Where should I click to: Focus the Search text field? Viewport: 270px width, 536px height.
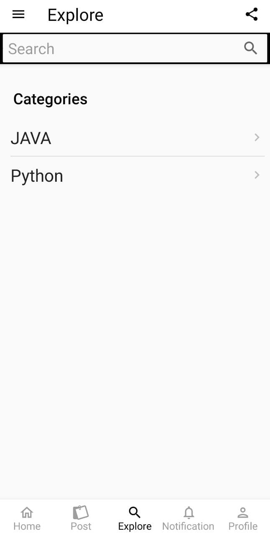(x=121, y=49)
